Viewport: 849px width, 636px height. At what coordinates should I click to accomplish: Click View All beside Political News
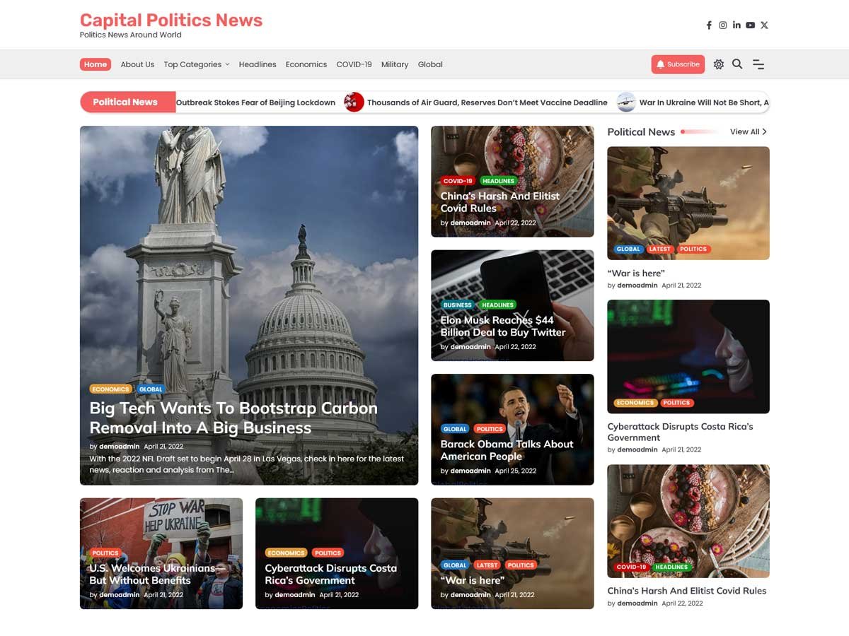tap(748, 131)
